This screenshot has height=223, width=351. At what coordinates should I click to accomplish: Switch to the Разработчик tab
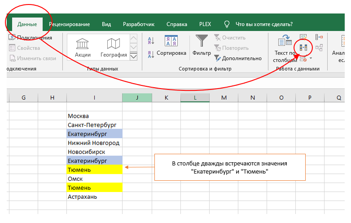(x=139, y=24)
